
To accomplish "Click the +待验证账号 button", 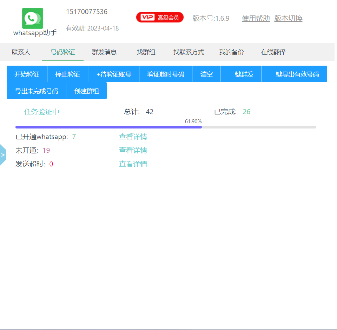I will (x=114, y=74).
